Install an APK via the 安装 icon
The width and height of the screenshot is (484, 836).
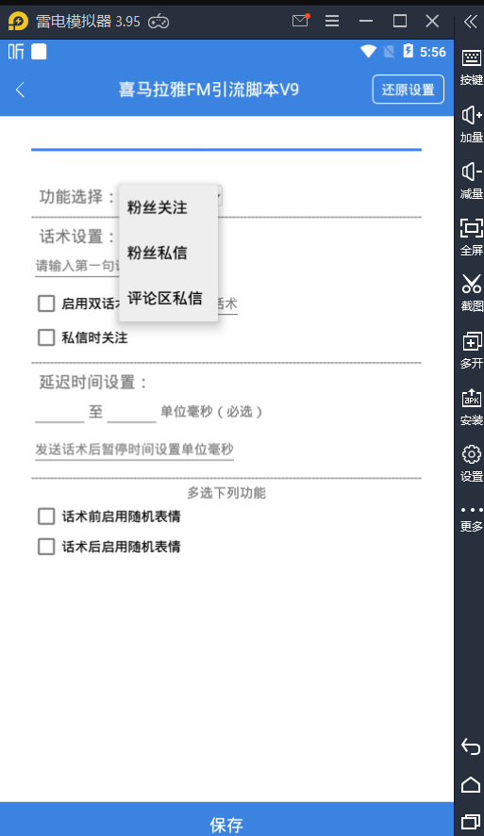pos(471,407)
